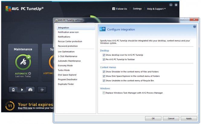
Task: Start maintenance with the play icon
Action: (22, 90)
